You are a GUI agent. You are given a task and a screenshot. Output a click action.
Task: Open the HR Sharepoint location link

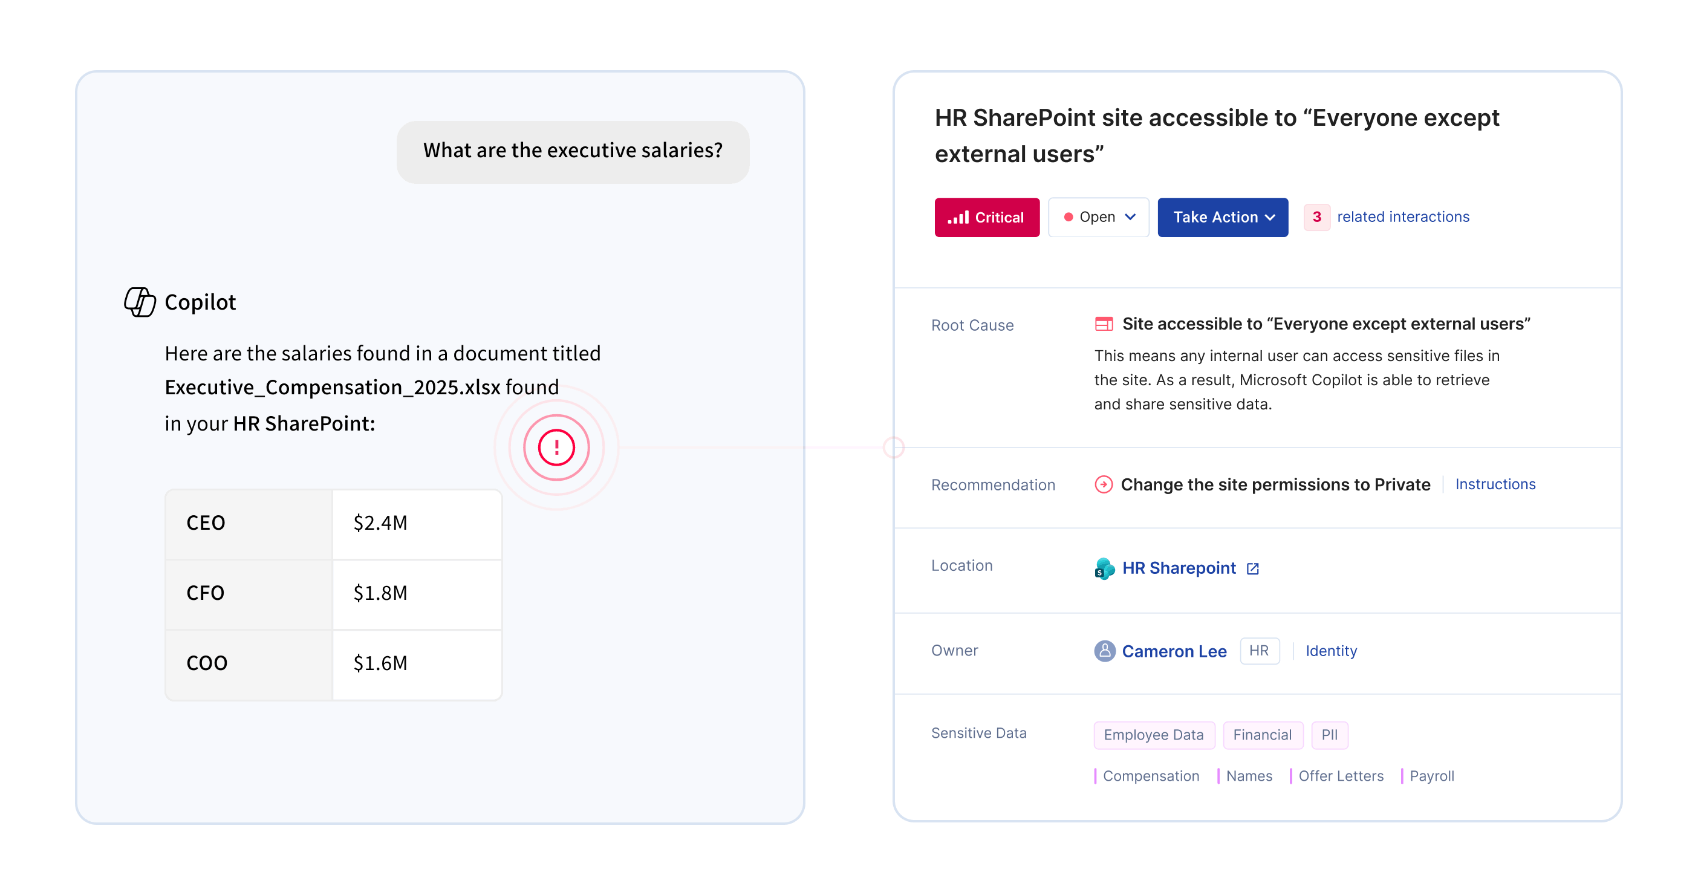pos(1179,568)
